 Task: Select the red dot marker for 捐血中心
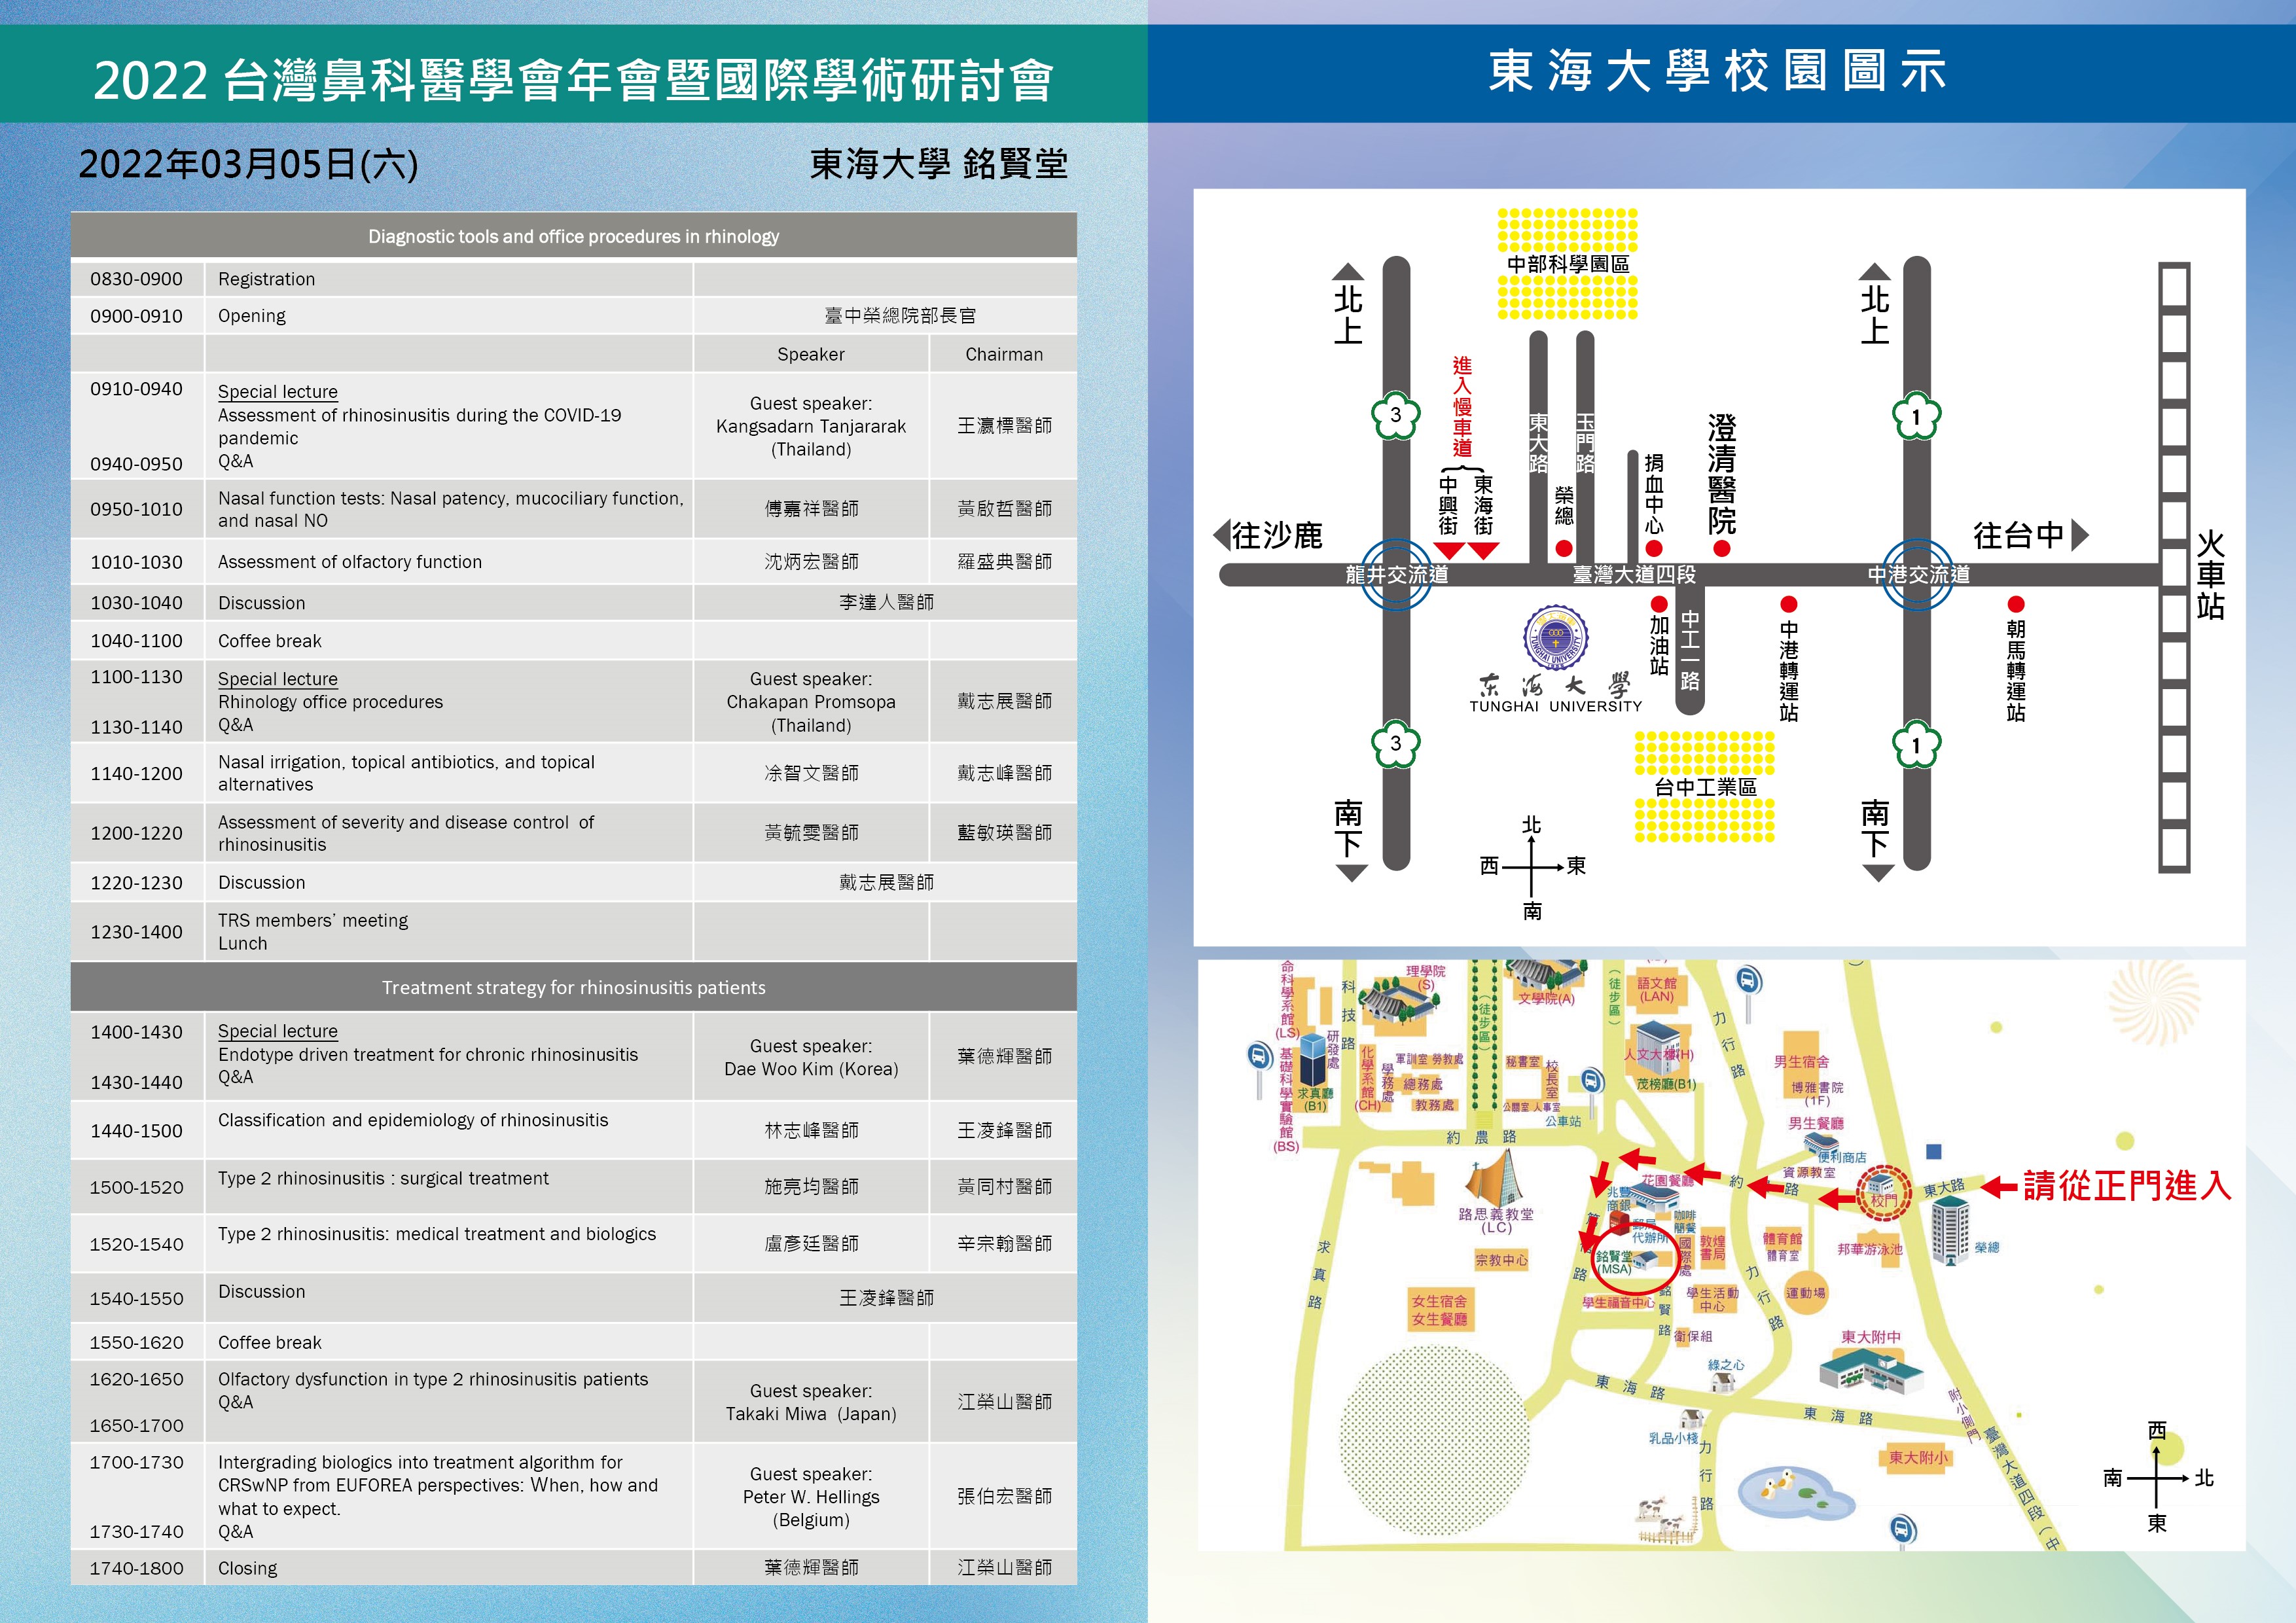coord(1654,548)
